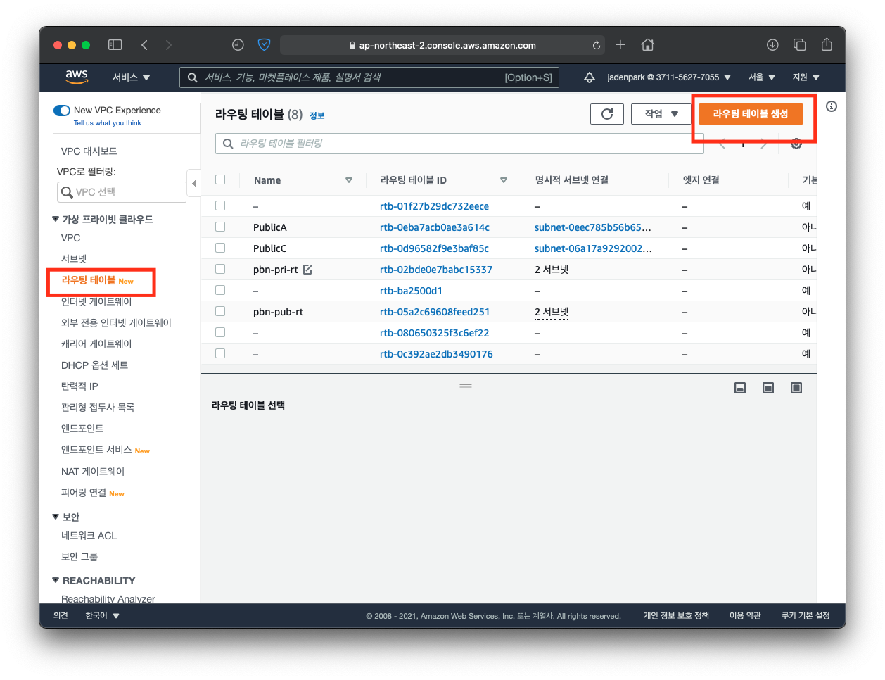Check the select-all rows checkbox

click(220, 180)
